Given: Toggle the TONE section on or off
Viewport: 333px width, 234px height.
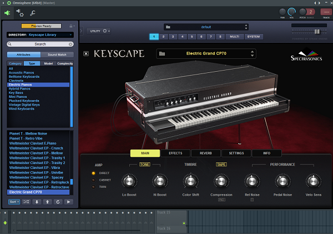Looking at the screenshot, I should 145,165.
